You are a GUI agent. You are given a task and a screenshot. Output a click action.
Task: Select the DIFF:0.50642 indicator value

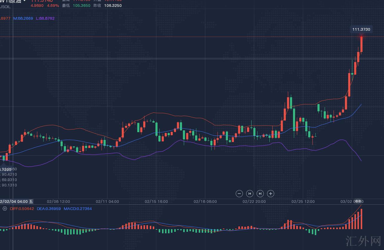click(22, 209)
